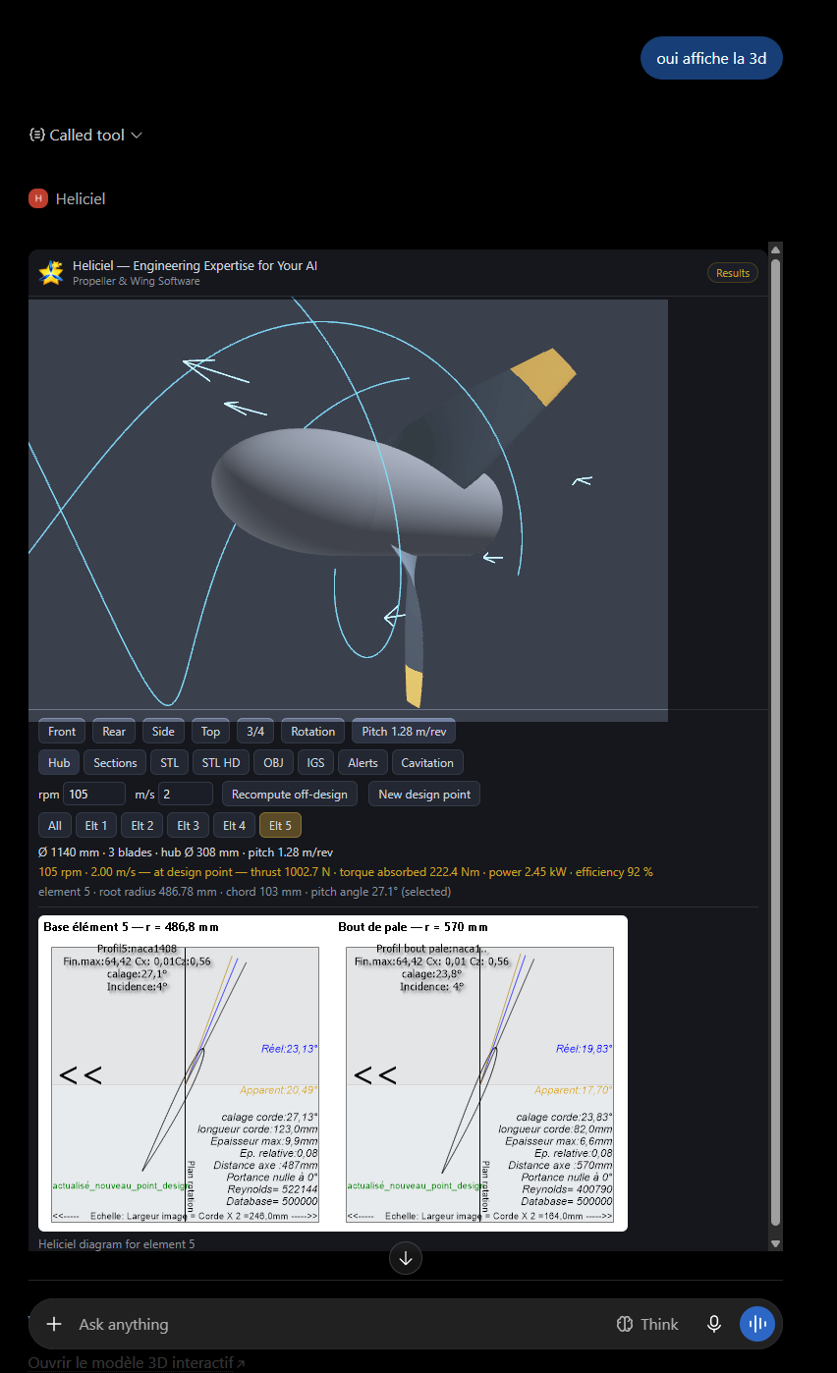Screen dimensions: 837x1373
Task: Click the rpm input field
Action: coord(94,794)
